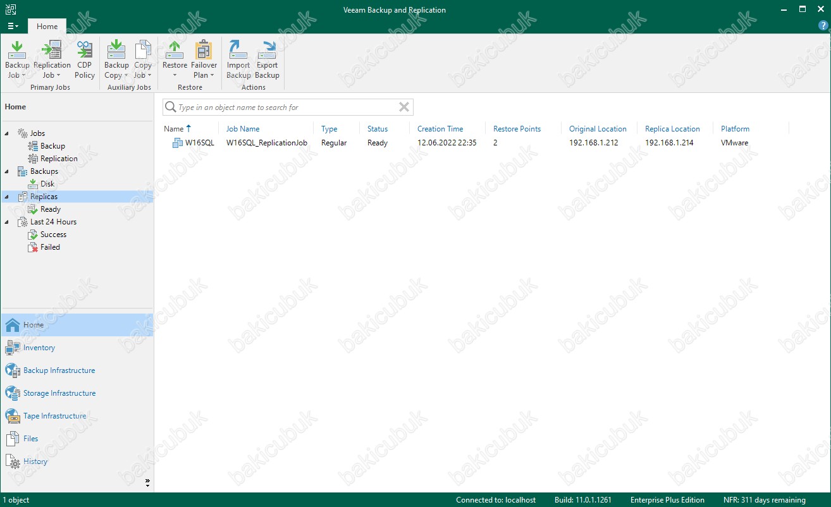Select Ready under Replicas
This screenshot has height=507, width=831.
coord(51,209)
